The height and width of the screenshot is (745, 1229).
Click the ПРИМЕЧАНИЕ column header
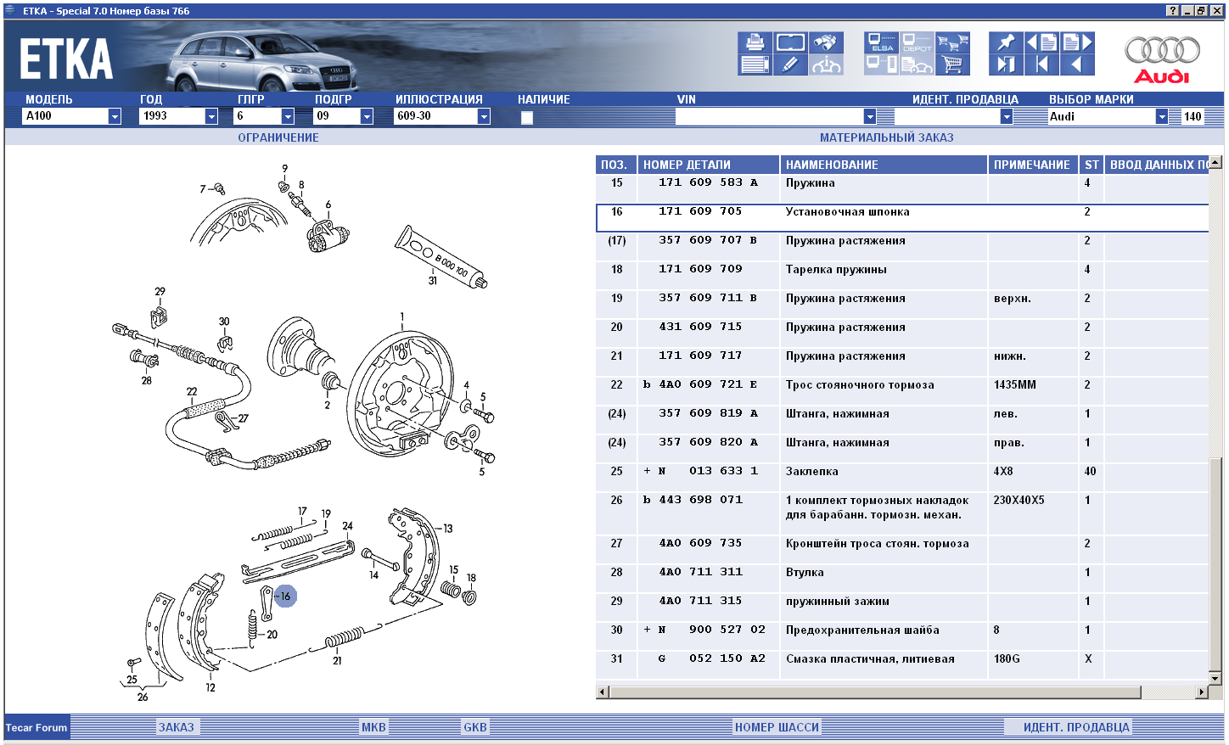(x=1033, y=165)
